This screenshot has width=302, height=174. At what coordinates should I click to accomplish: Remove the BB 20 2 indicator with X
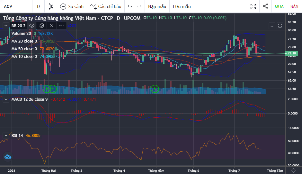[x=51, y=26]
